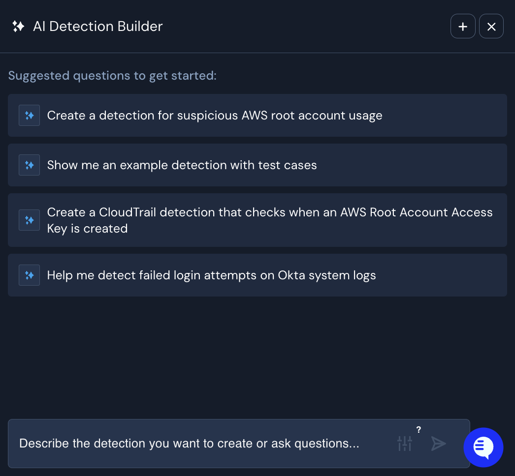Screen dimensions: 515x476
Task: Click the empty header space left of plus button
Action: pyautogui.click(x=305, y=27)
